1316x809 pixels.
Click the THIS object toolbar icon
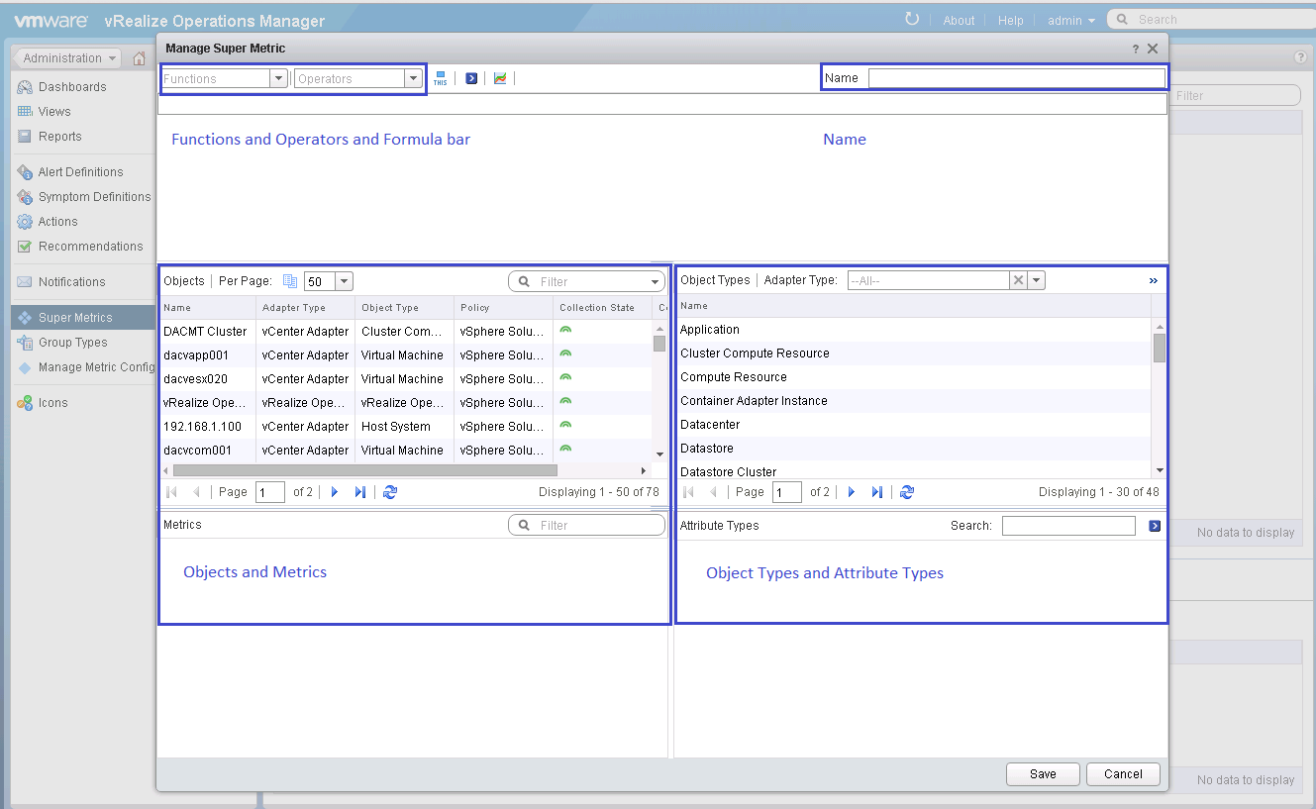tap(440, 78)
